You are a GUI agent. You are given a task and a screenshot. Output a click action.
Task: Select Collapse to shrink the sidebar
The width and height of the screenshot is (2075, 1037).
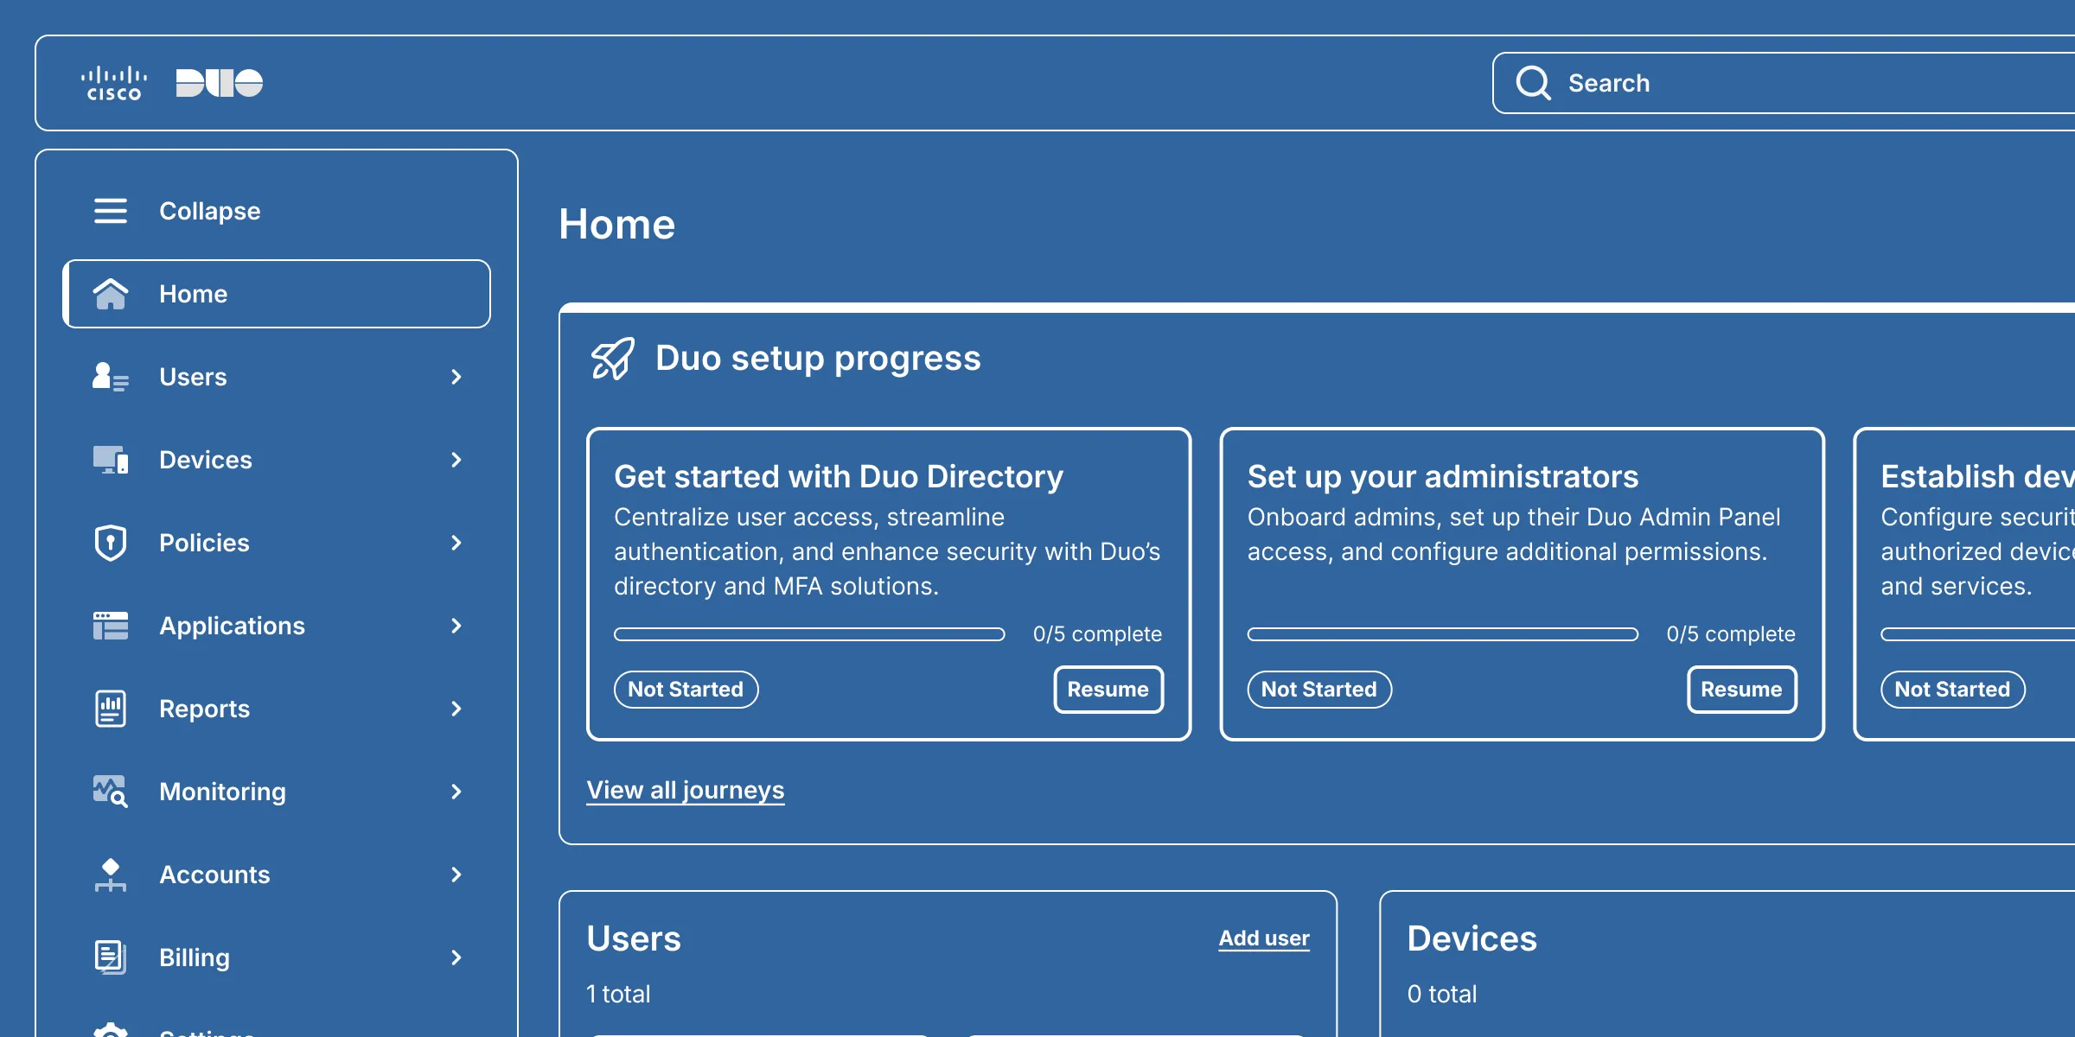pyautogui.click(x=210, y=211)
